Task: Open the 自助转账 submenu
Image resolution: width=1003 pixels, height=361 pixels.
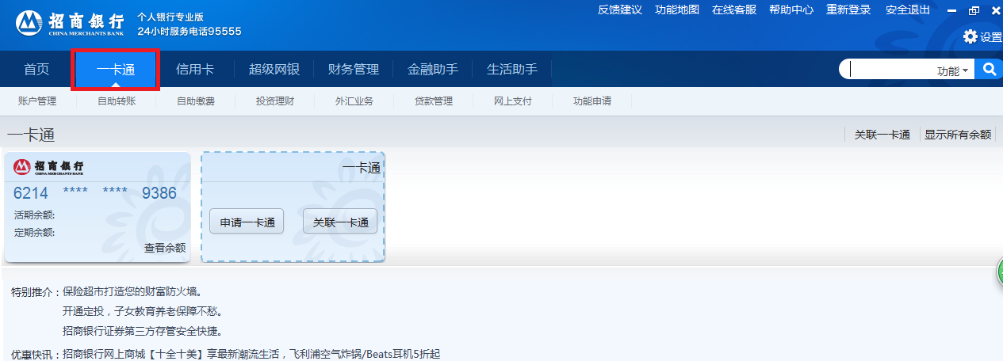Action: coord(117,101)
